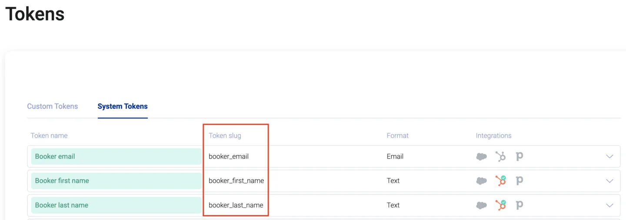Image resolution: width=626 pixels, height=220 pixels.
Task: Click the Booker email token name
Action: click(x=116, y=157)
